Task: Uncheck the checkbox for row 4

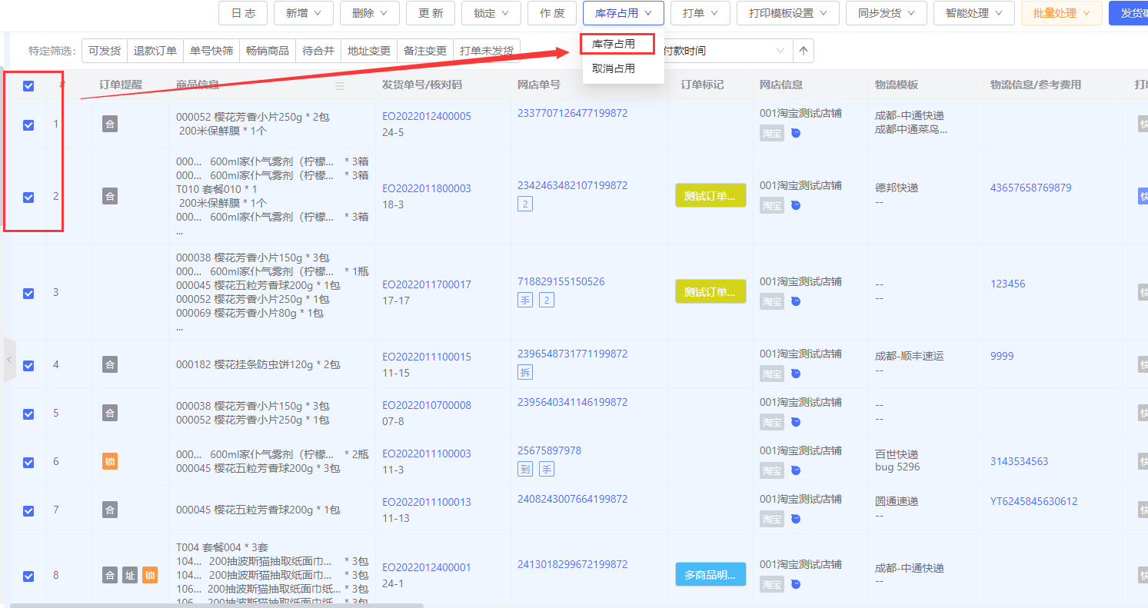Action: click(x=28, y=366)
